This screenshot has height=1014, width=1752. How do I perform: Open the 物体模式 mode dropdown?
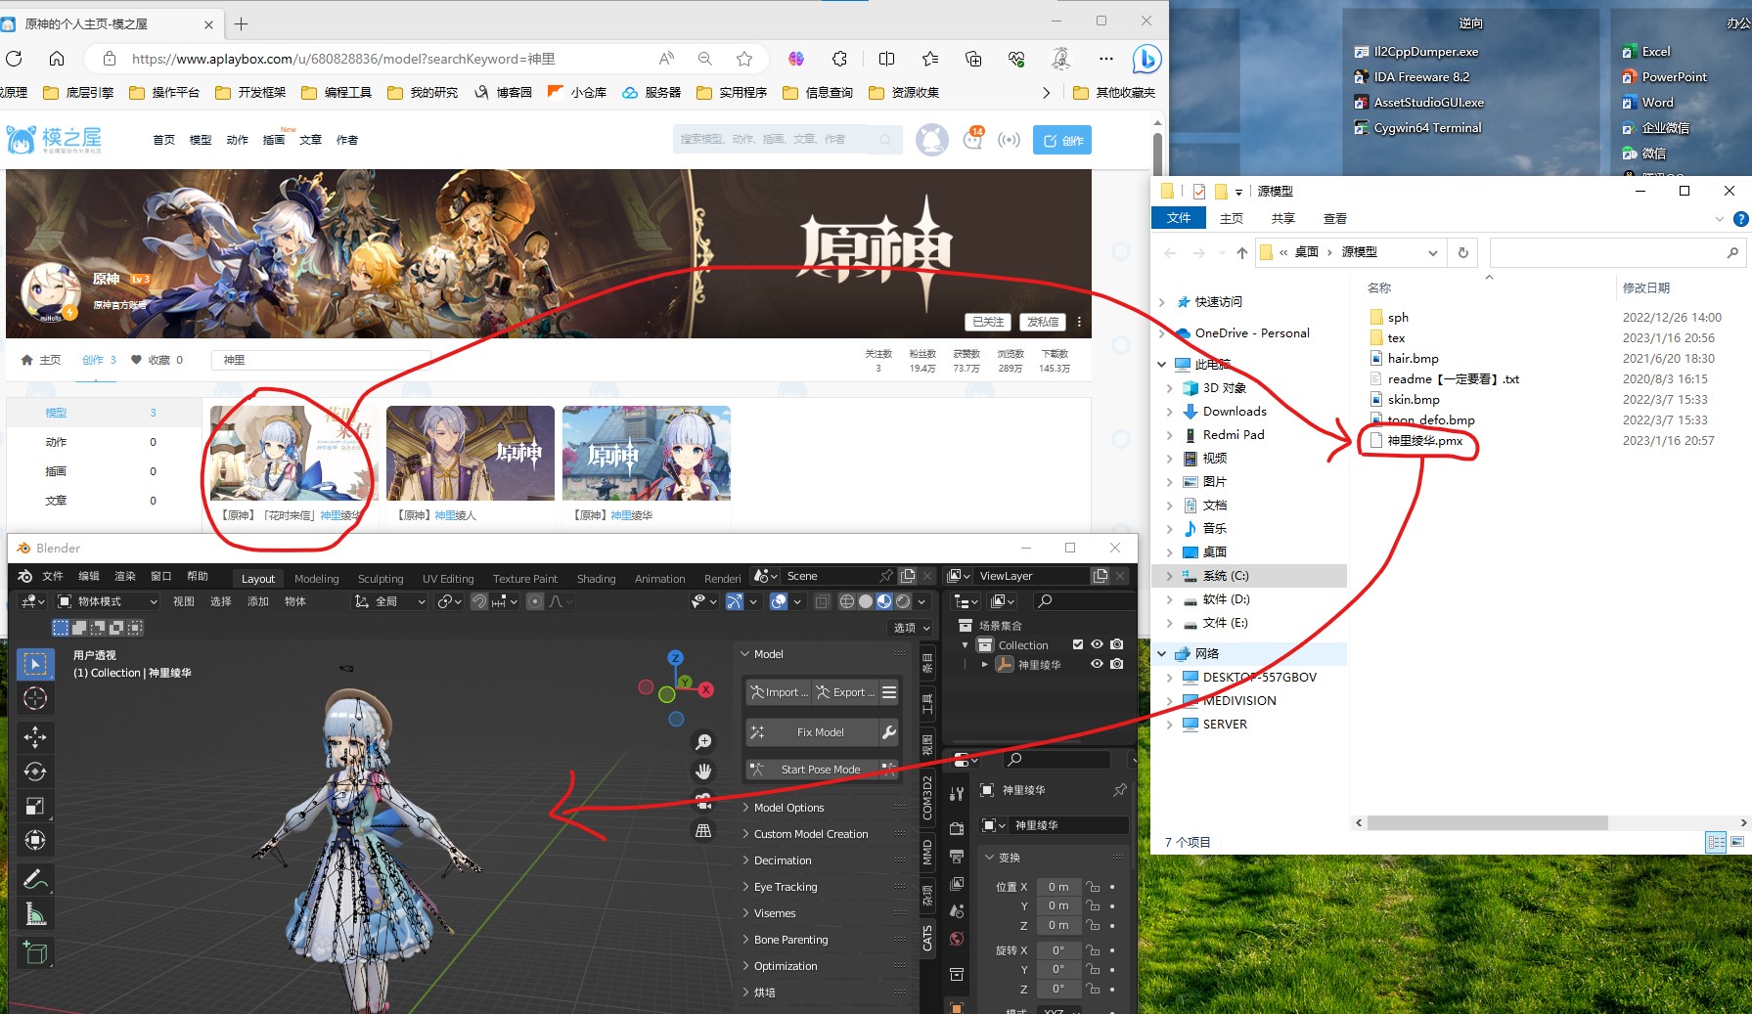[x=107, y=601]
